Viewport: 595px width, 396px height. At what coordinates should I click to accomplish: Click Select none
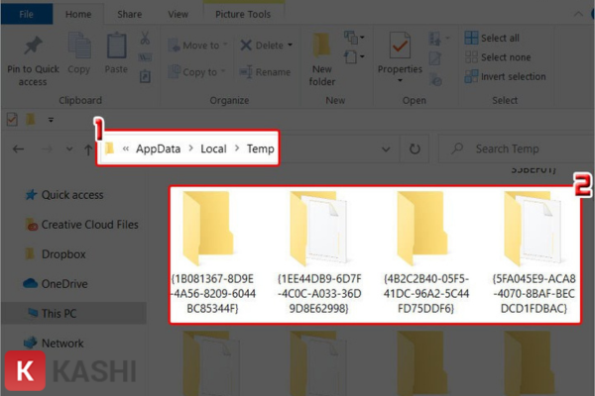[x=498, y=57]
